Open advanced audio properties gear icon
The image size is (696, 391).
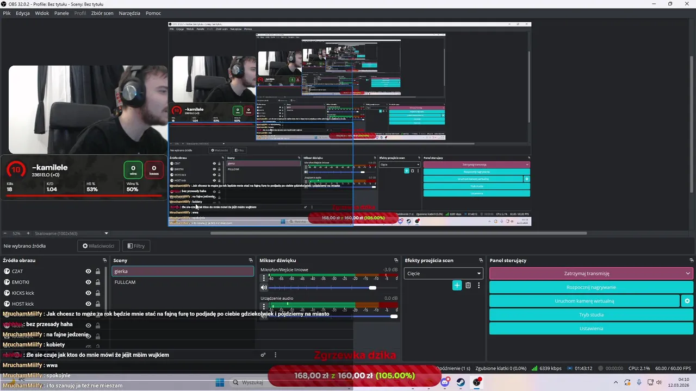click(x=263, y=355)
